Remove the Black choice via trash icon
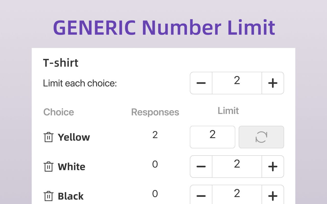This screenshot has width=327, height=204. [49, 196]
